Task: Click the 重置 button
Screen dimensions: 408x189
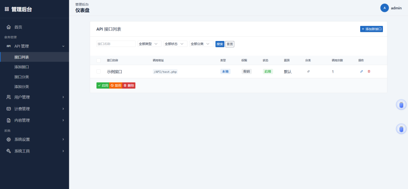Action: (x=229, y=44)
